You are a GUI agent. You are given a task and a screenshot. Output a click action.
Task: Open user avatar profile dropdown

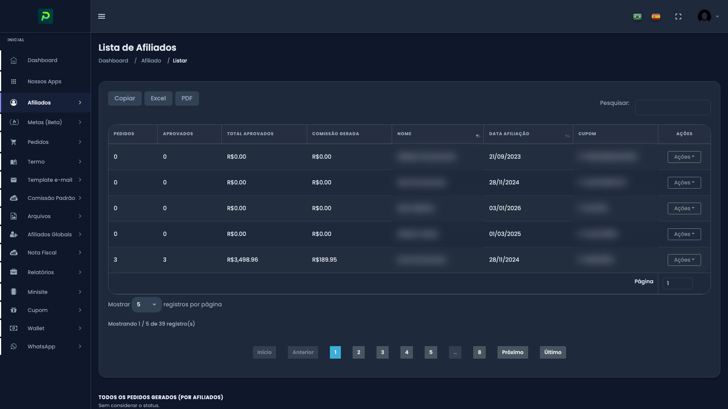[x=708, y=16]
